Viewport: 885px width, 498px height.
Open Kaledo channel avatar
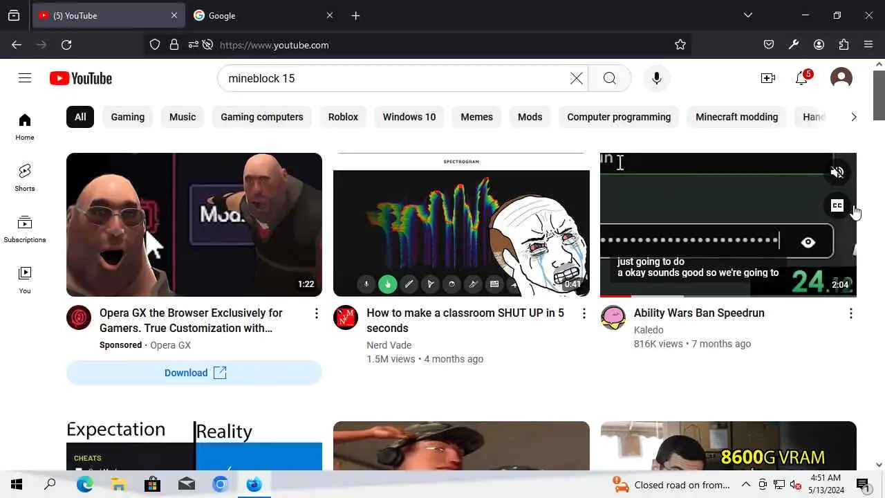click(613, 317)
